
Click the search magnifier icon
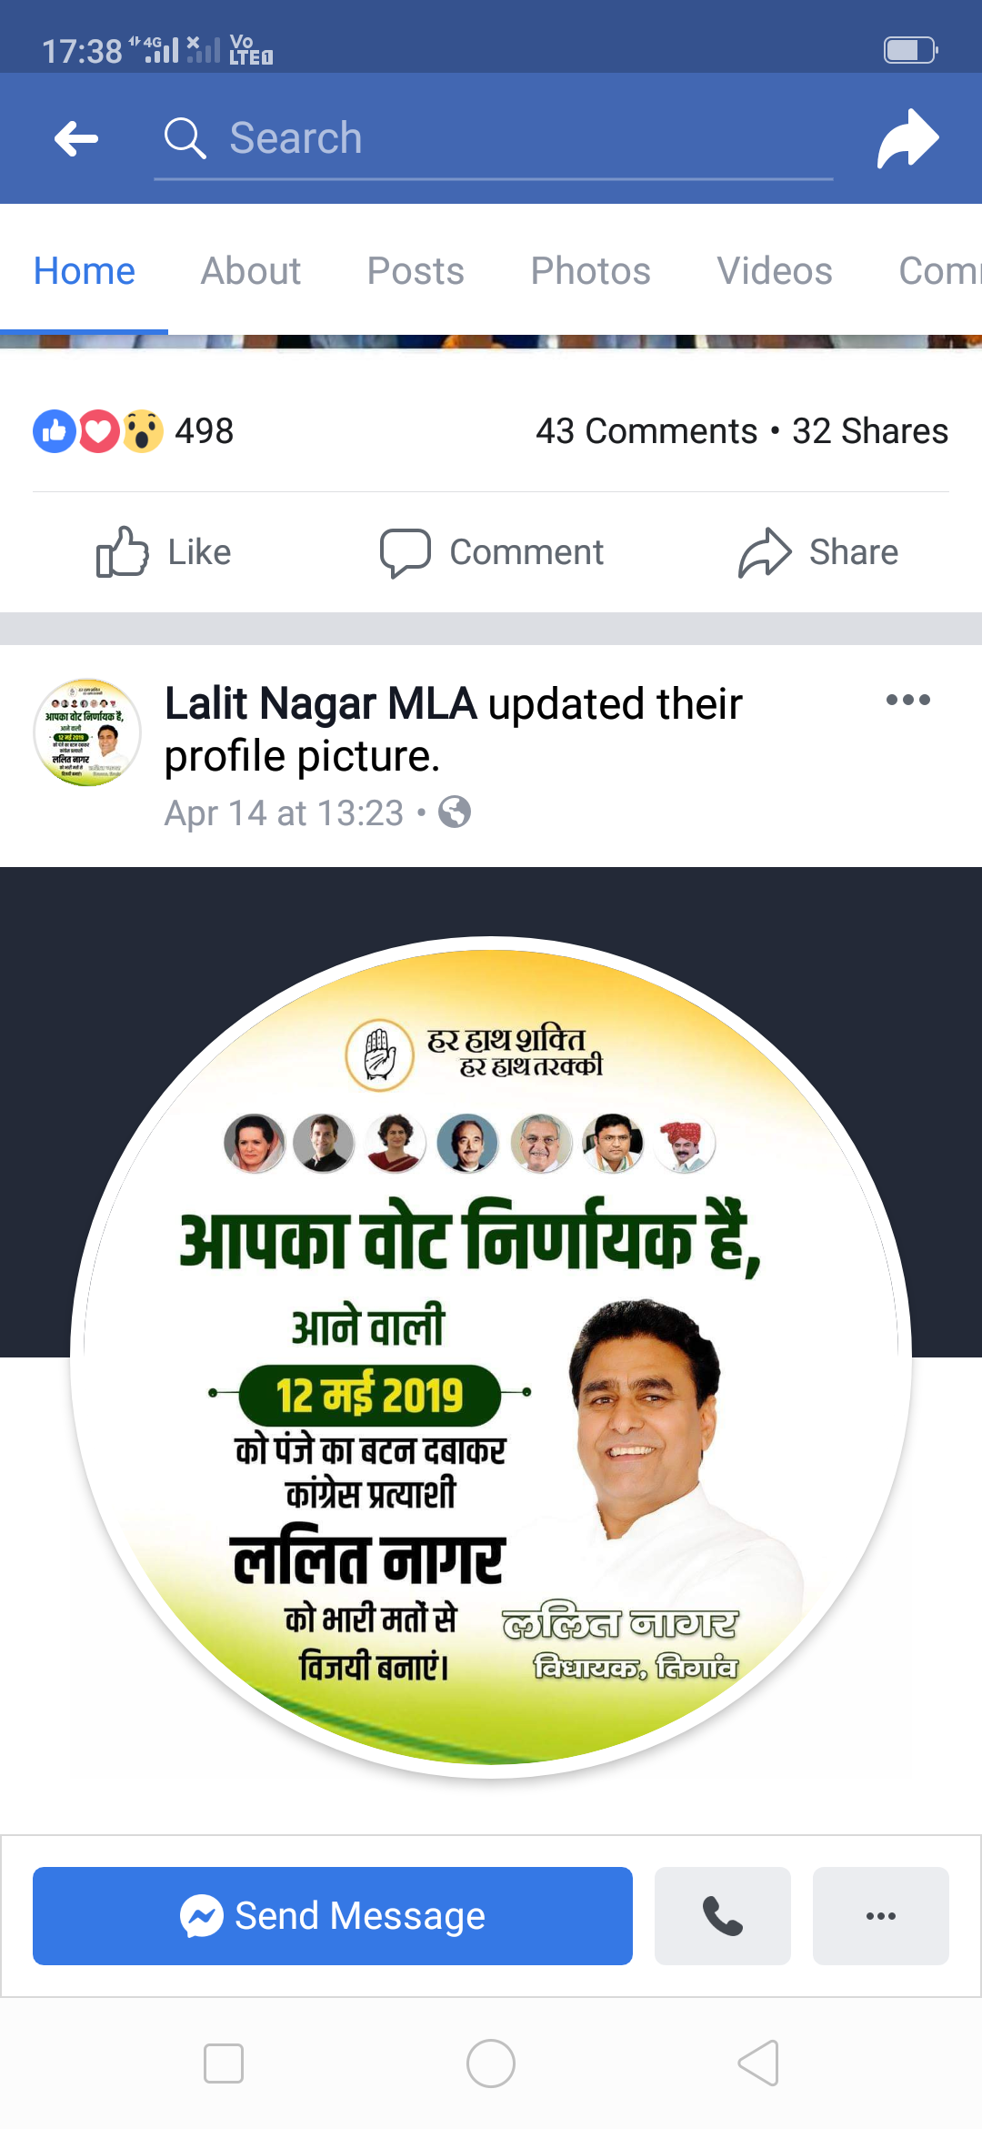point(185,138)
